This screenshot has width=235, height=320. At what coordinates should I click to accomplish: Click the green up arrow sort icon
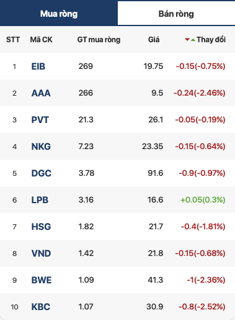coord(193,40)
